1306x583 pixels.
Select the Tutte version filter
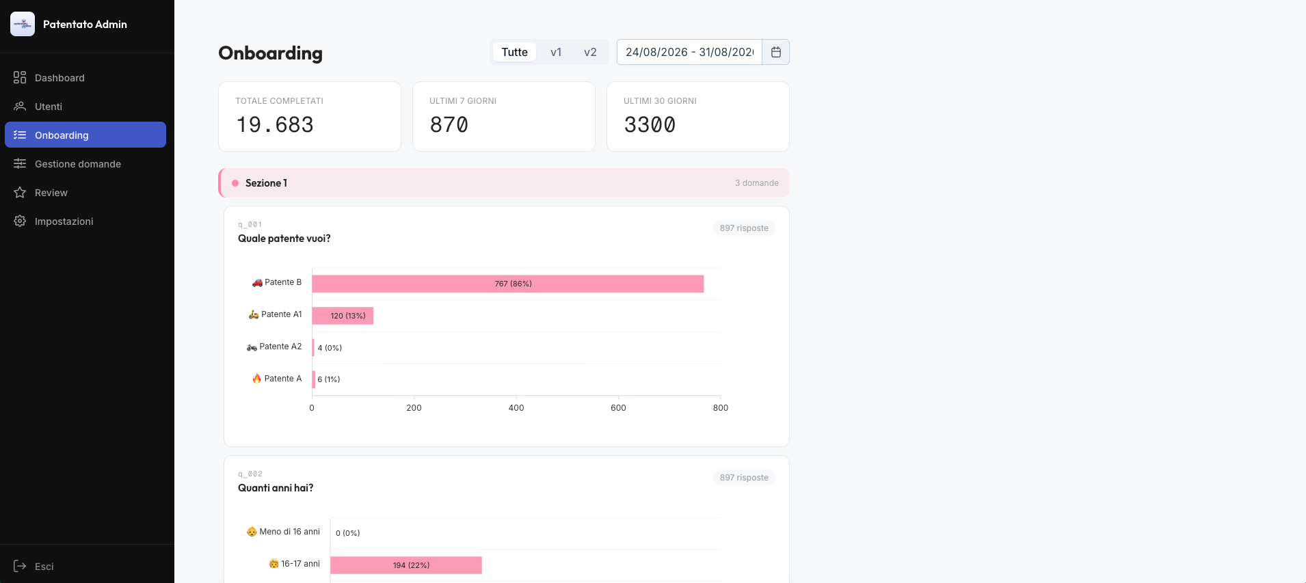[514, 52]
